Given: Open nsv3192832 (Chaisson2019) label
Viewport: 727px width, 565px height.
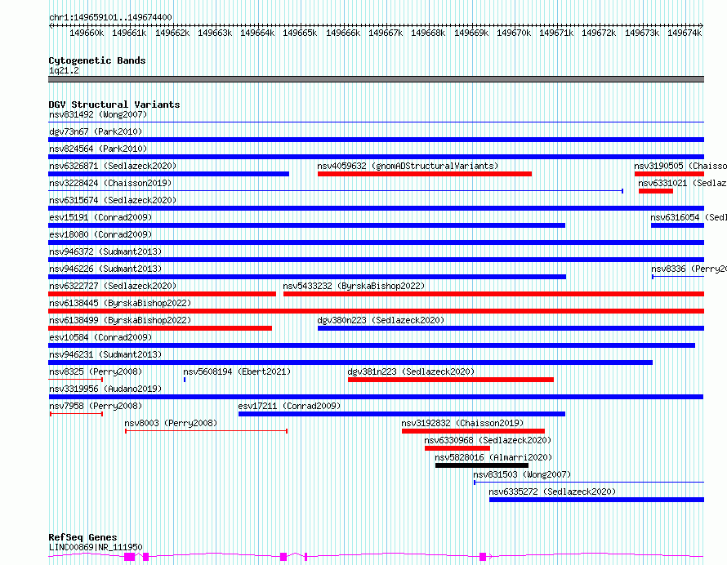Looking at the screenshot, I should (x=462, y=423).
